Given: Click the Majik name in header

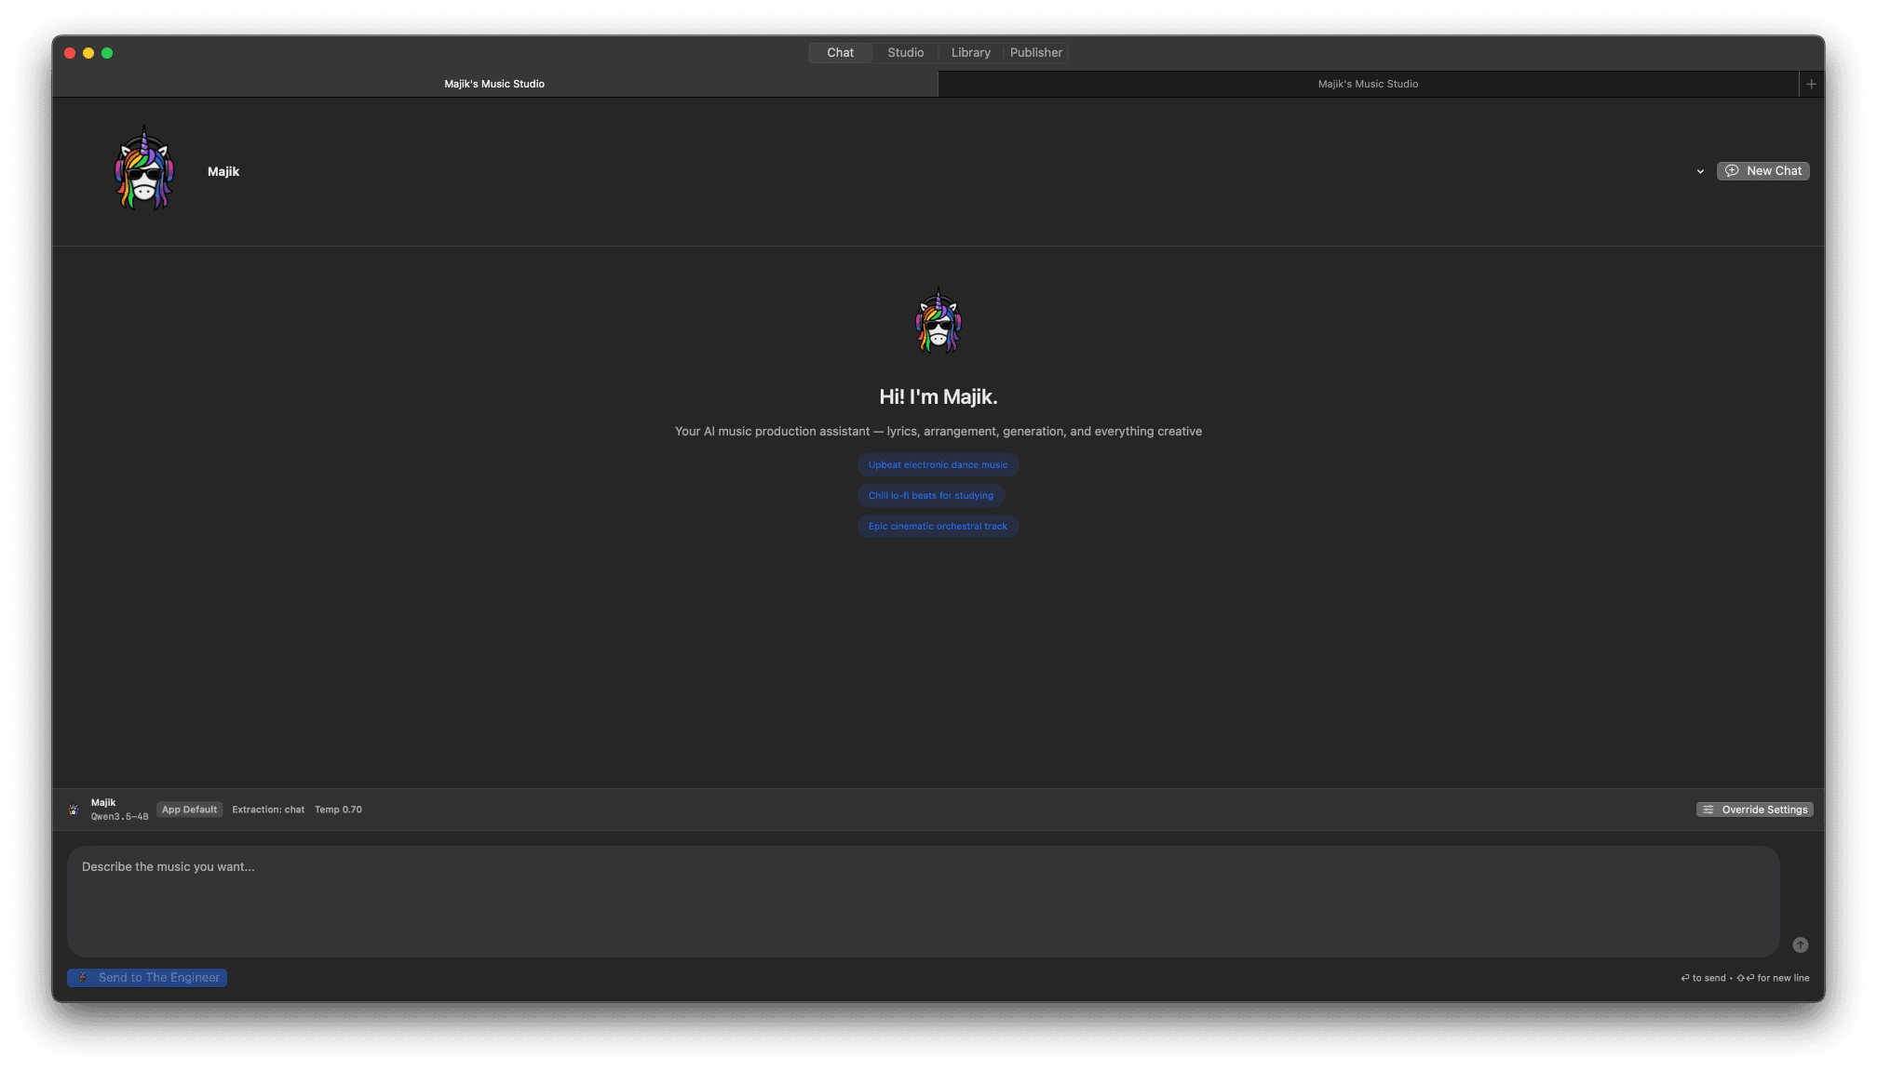Looking at the screenshot, I should coord(223,171).
